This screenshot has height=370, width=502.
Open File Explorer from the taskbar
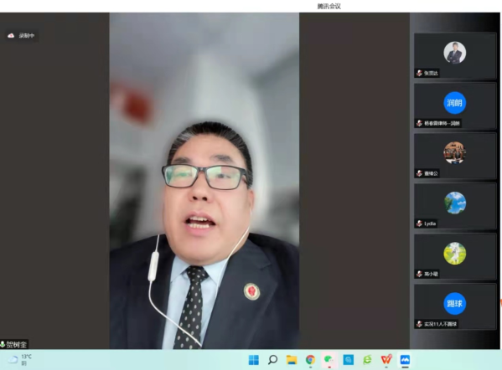click(292, 360)
